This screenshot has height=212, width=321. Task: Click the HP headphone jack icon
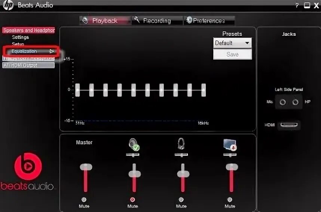[x=295, y=102]
